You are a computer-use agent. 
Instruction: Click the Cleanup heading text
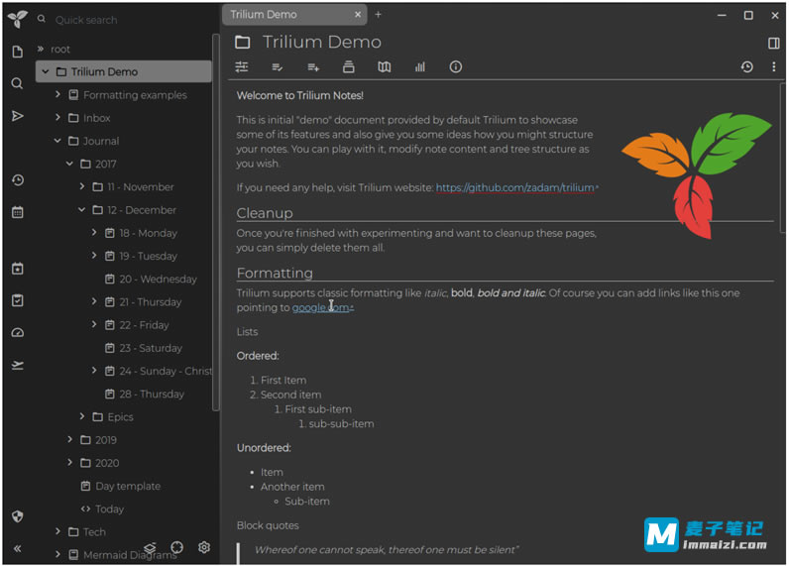(265, 213)
